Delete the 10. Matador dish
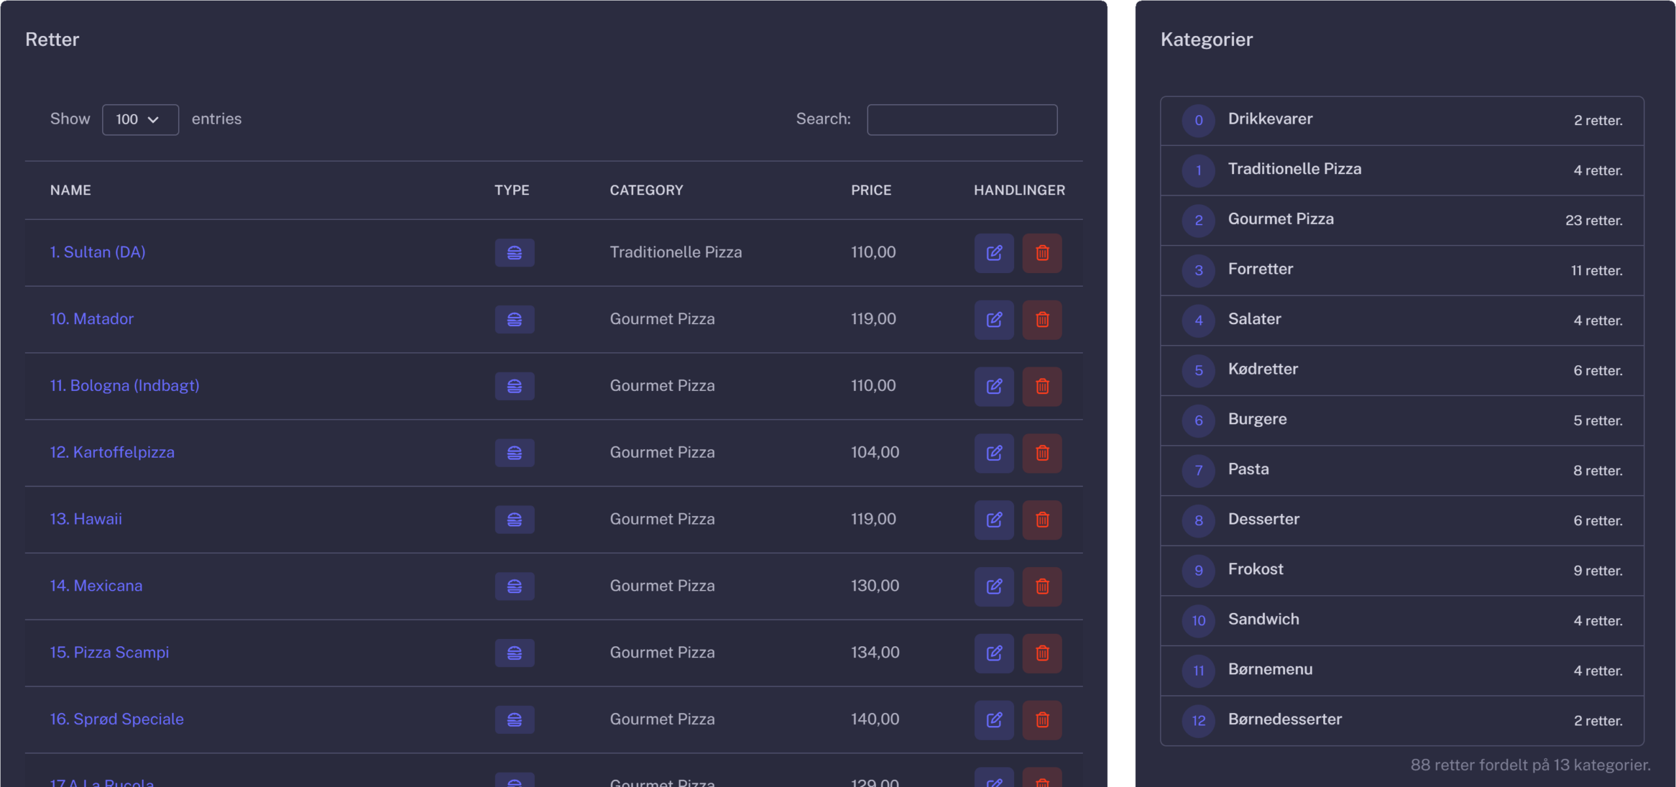 1042,320
